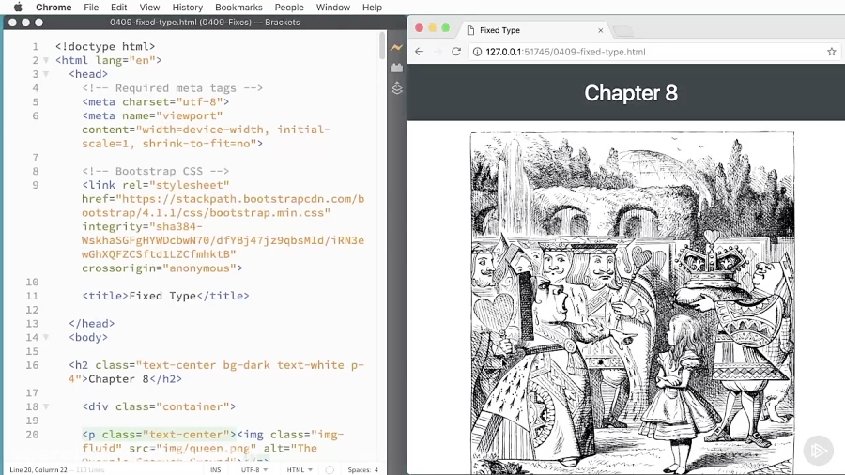This screenshot has height=475, width=845.
Task: View site information icon in address bar
Action: pyautogui.click(x=477, y=52)
